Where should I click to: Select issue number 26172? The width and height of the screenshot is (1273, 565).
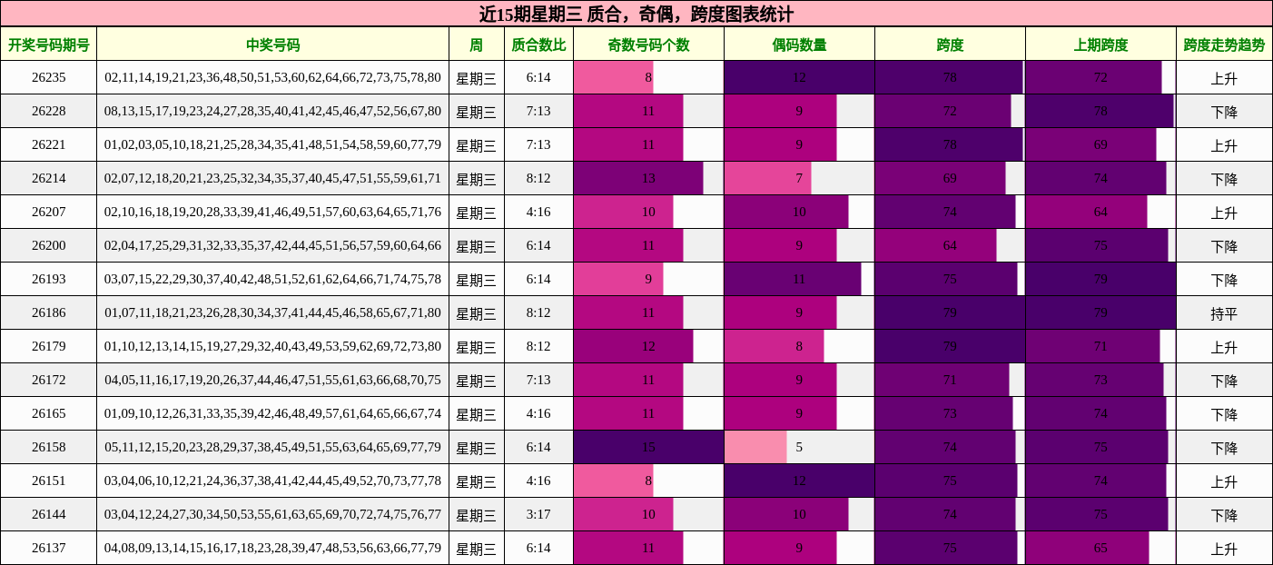coord(49,380)
